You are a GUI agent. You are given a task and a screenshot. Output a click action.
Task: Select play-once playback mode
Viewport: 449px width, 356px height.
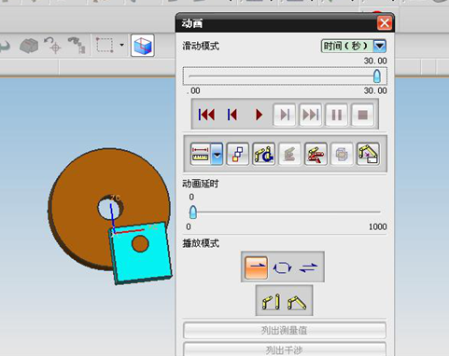(x=256, y=267)
